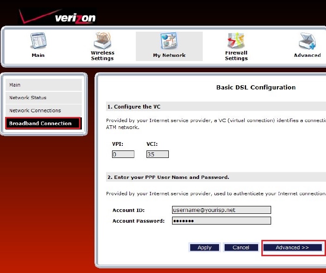Focus the VPI input field

tap(123, 154)
